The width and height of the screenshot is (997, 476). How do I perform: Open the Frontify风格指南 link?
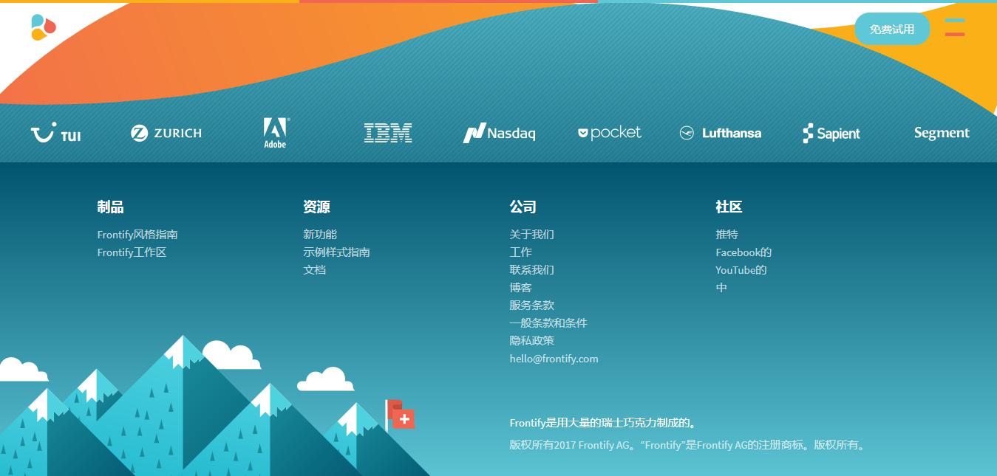tap(137, 235)
